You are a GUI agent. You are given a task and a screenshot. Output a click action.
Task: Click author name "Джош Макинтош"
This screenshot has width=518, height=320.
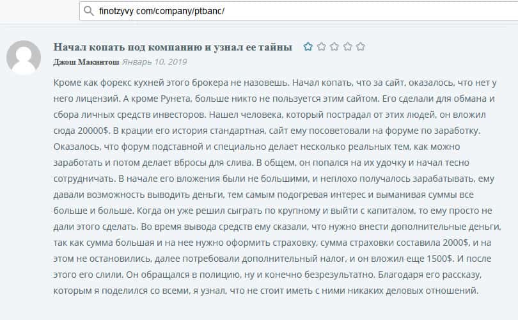(86, 62)
